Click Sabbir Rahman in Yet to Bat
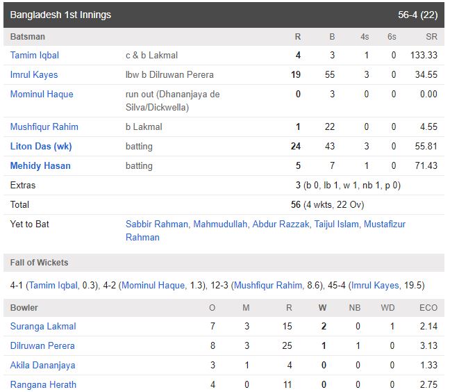This screenshot has height=392, width=450. (157, 224)
